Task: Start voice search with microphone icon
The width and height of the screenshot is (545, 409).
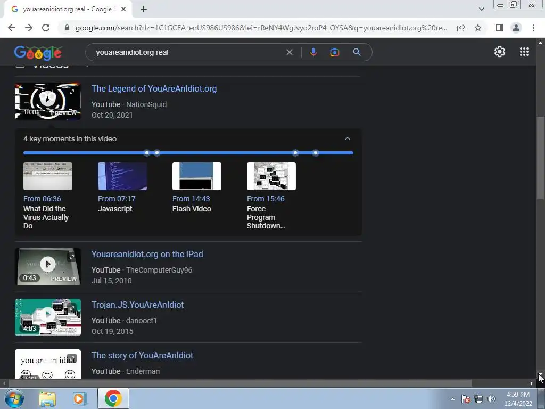Action: click(x=313, y=52)
